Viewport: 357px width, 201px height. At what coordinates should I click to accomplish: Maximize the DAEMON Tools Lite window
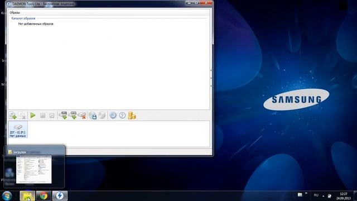point(196,3)
